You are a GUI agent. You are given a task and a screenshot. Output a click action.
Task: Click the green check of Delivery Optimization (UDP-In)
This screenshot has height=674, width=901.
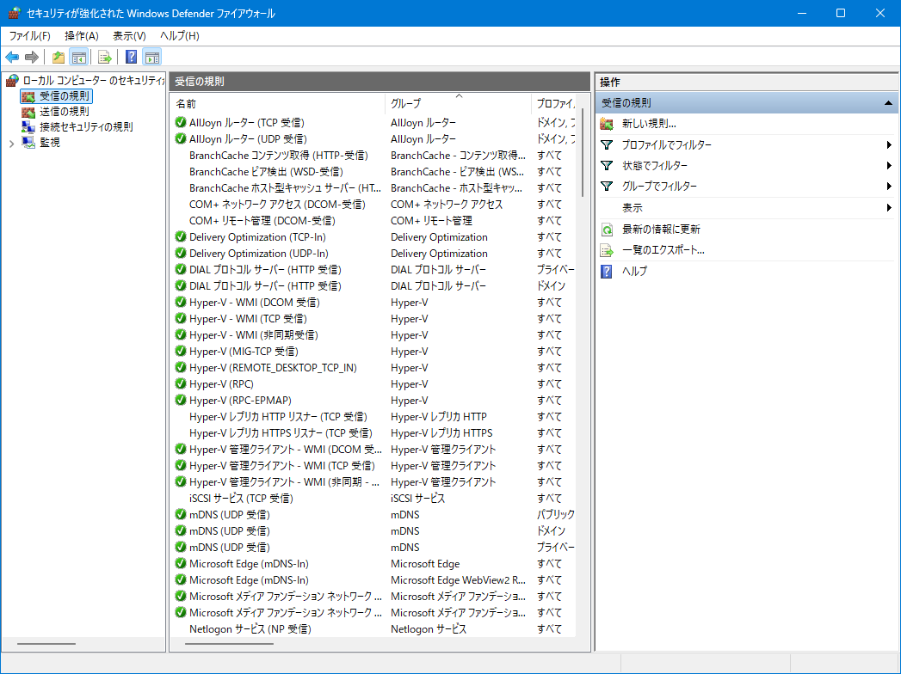click(x=181, y=254)
